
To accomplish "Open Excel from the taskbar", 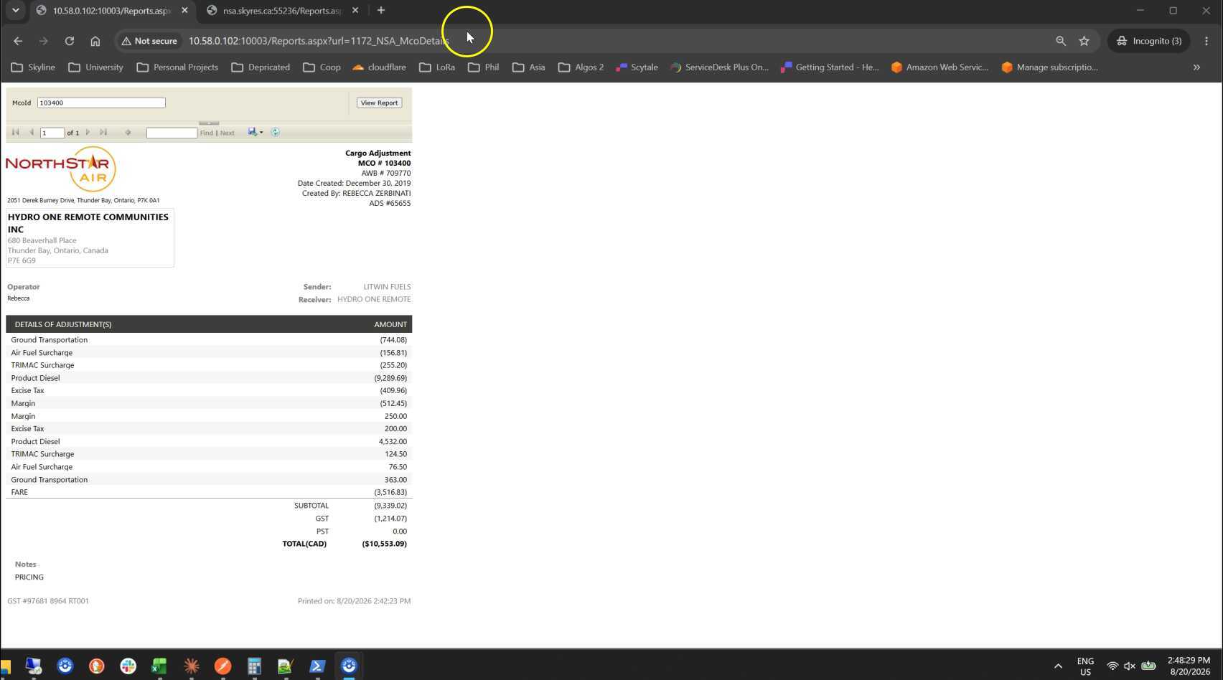I will click(x=159, y=666).
